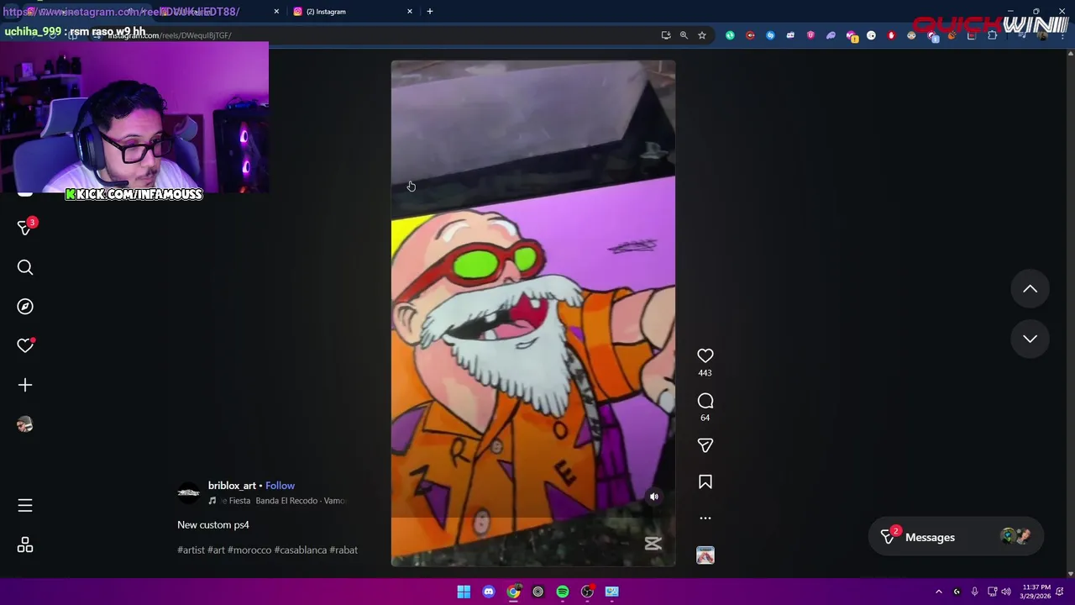
Task: Like the reel with 443 likes
Action: point(705,355)
